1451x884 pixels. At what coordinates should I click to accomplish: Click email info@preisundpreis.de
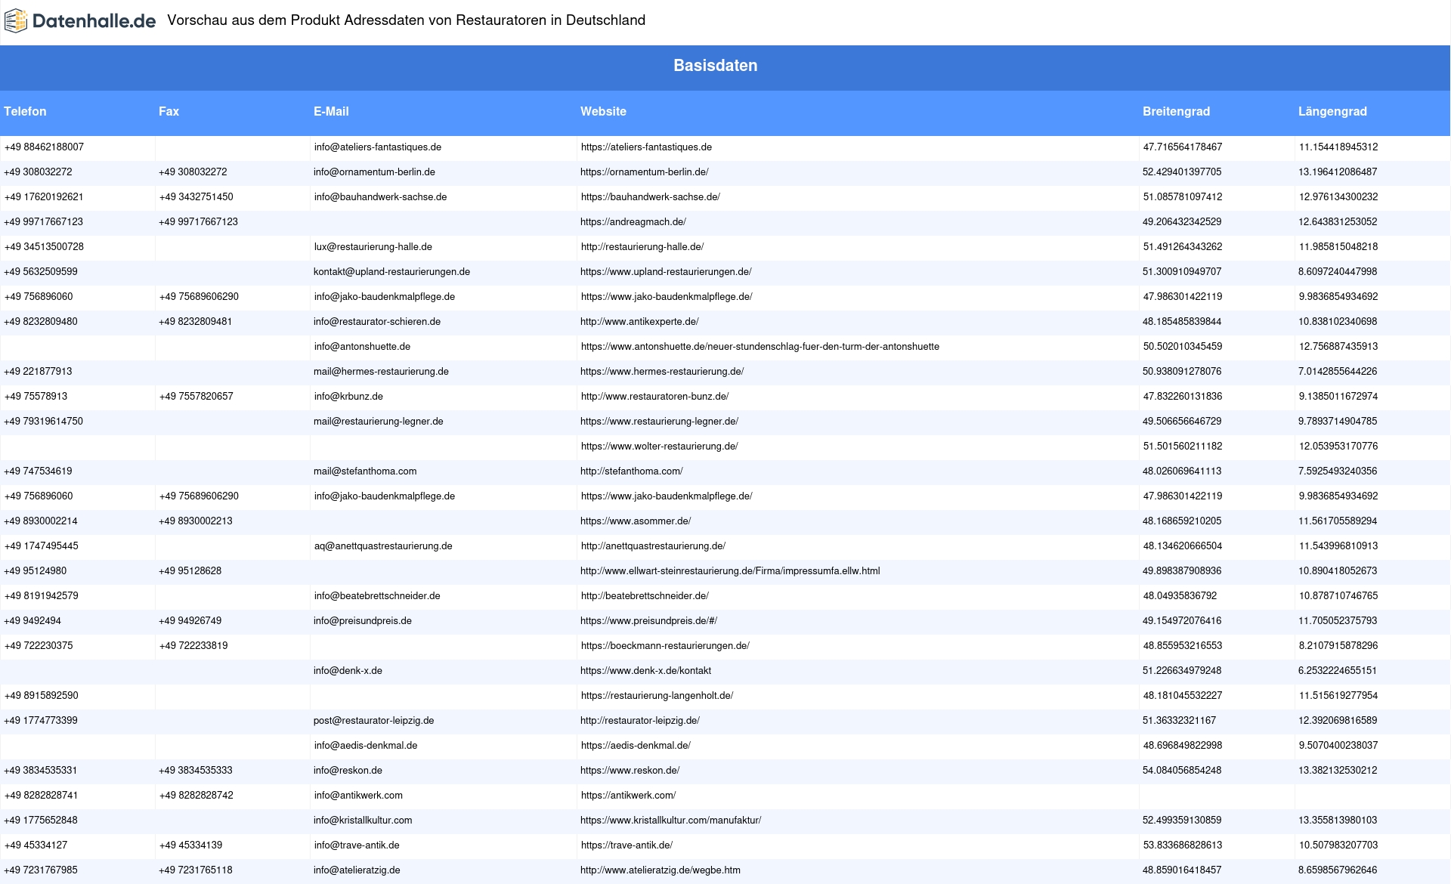point(363,621)
